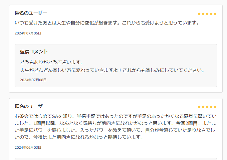Click the review line starting お茶会ではじめてSAを知り
The image size is (227, 160).
click(x=115, y=116)
